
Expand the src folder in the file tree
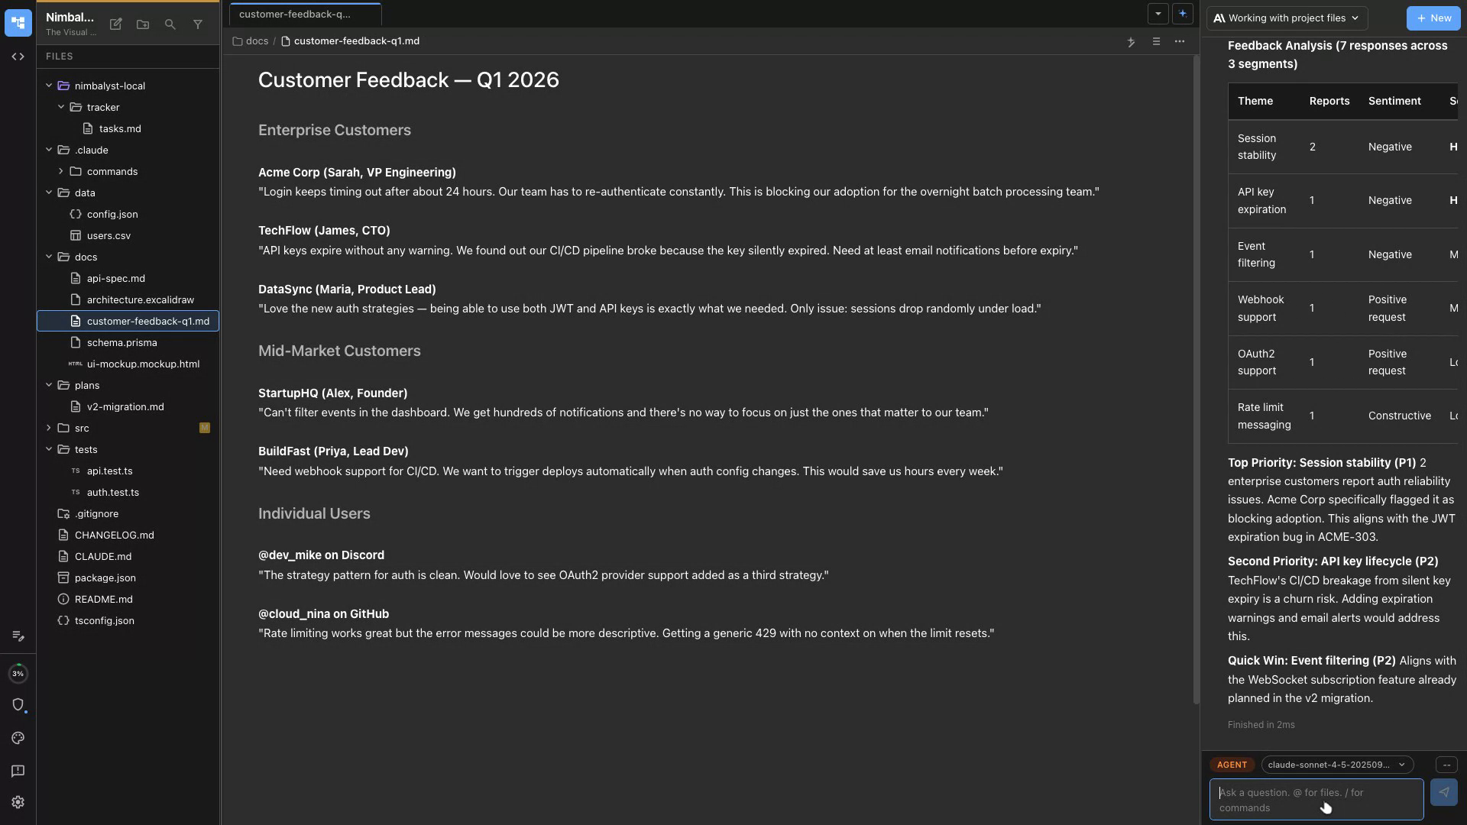click(49, 428)
